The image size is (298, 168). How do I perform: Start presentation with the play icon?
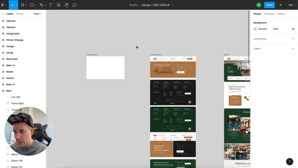point(281,5)
